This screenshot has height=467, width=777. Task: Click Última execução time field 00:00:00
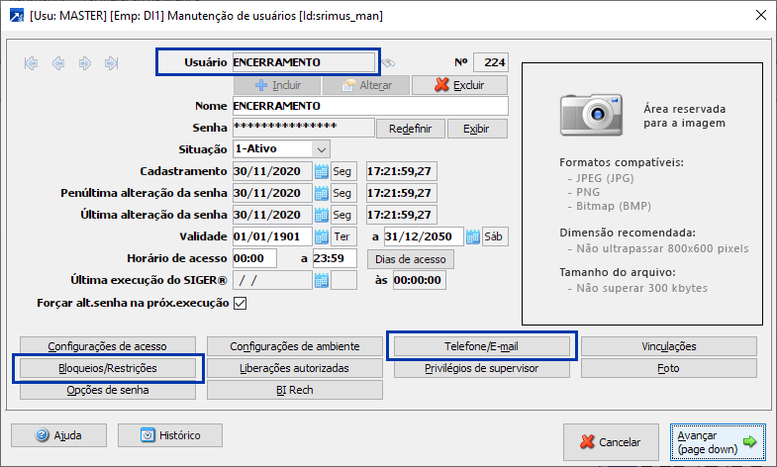420,280
